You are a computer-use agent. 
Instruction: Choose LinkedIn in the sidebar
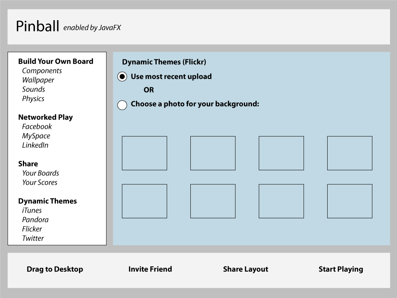[35, 145]
